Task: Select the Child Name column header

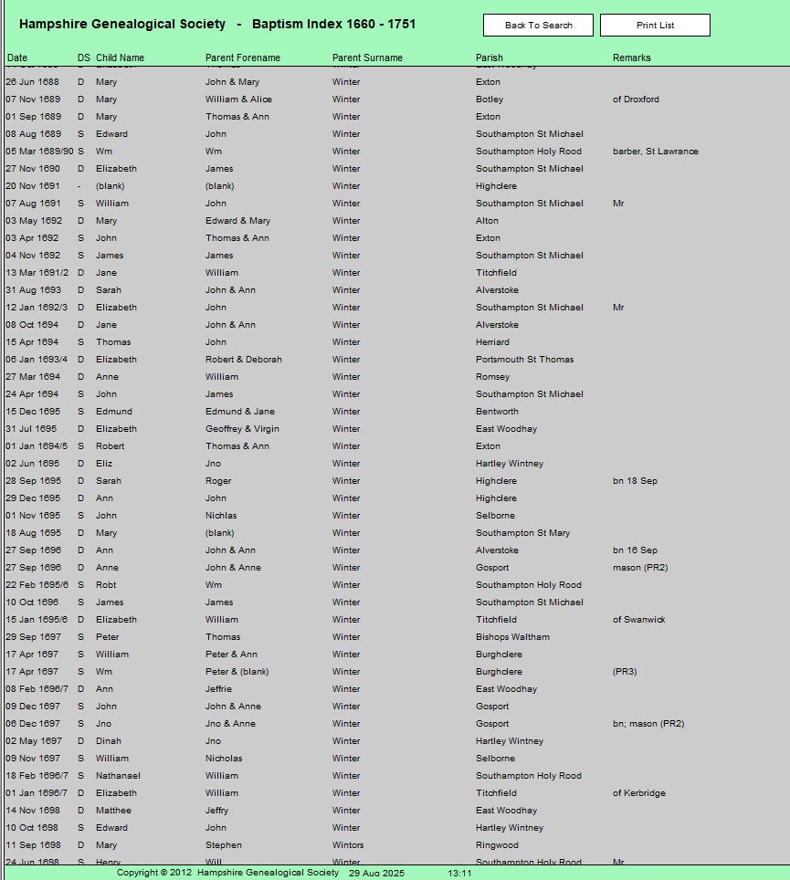Action: 120,58
